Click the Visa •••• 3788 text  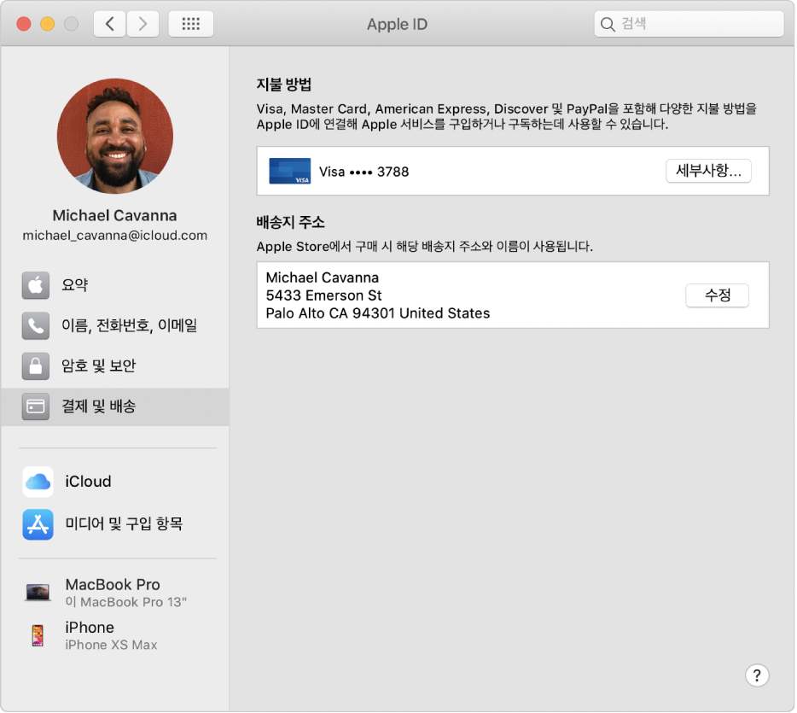point(364,172)
